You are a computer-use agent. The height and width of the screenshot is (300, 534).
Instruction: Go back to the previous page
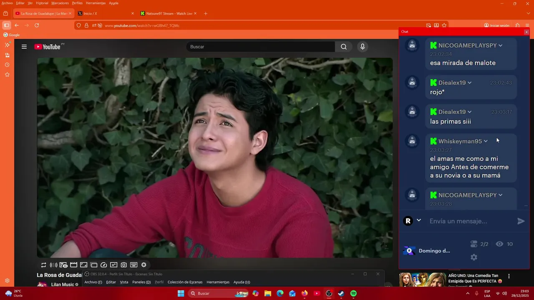pyautogui.click(x=17, y=25)
